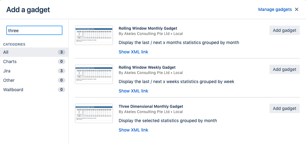Add the Rolling Window Weekly Gadget

(x=284, y=69)
